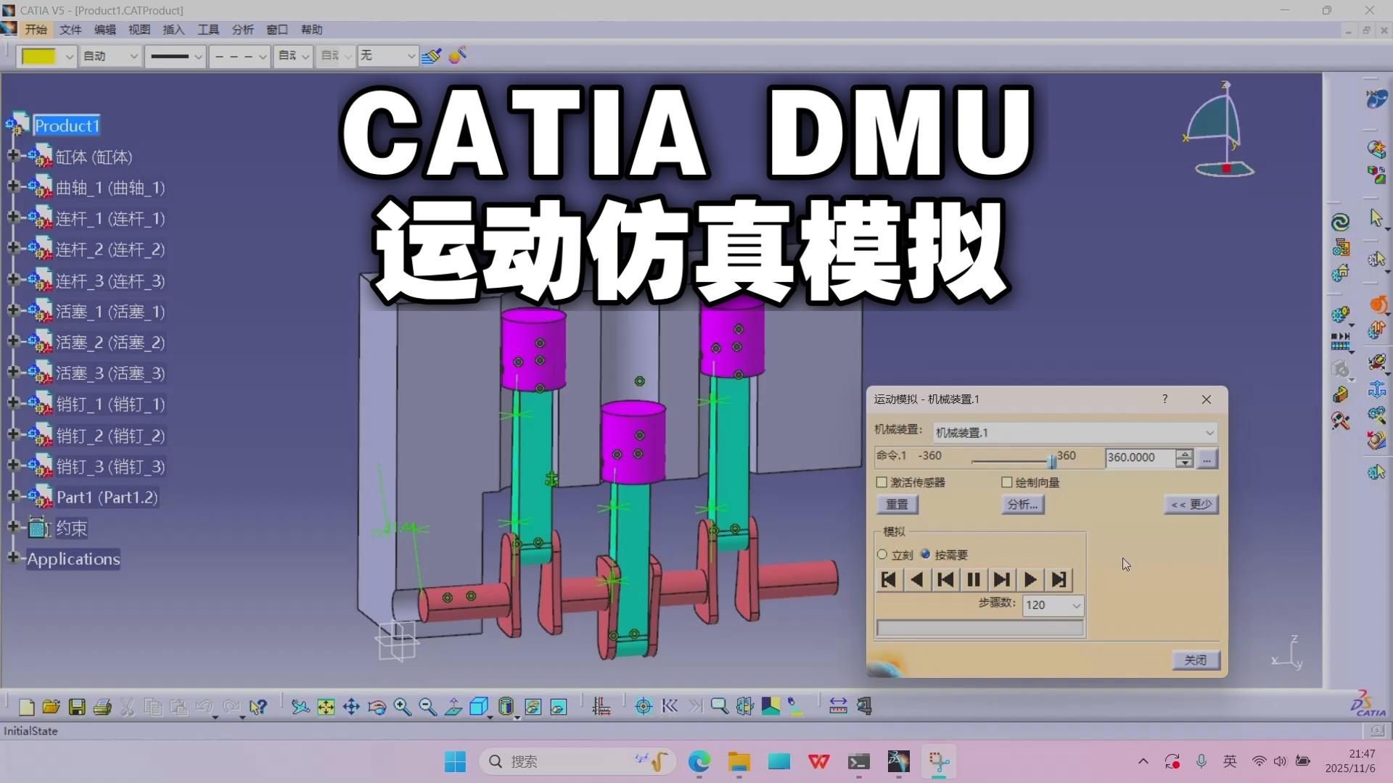Image resolution: width=1393 pixels, height=783 pixels.
Task: Open the Measure tool at bottom right
Action: coord(837,707)
